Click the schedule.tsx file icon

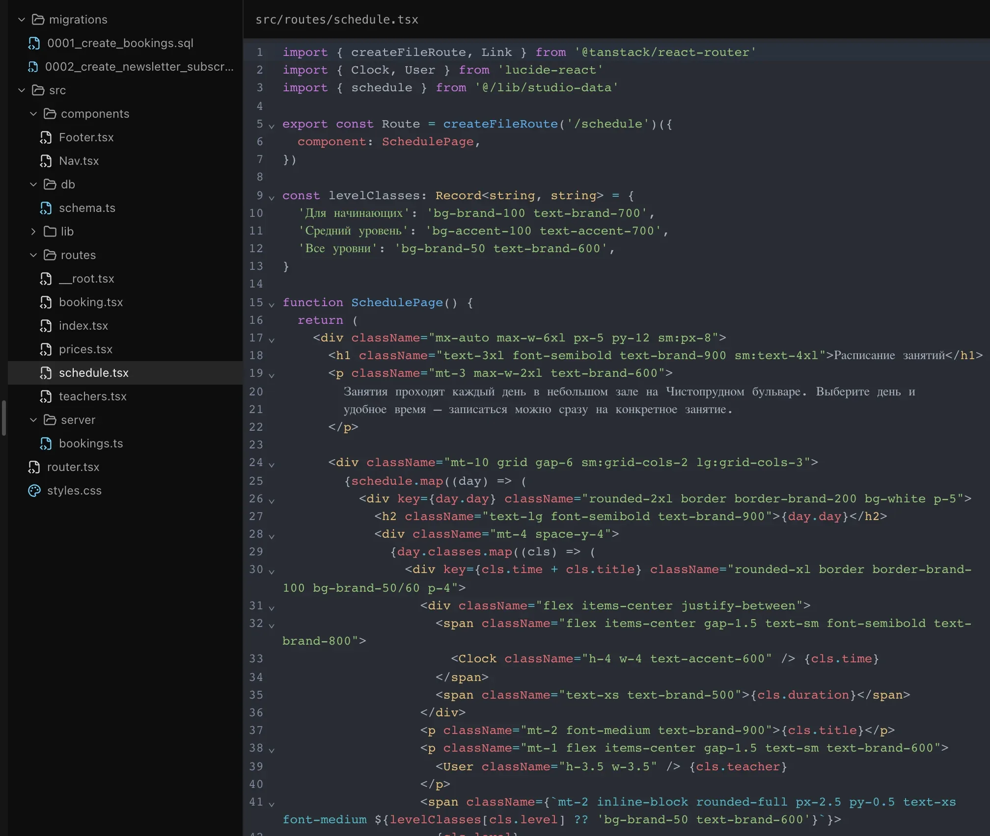pyautogui.click(x=46, y=373)
